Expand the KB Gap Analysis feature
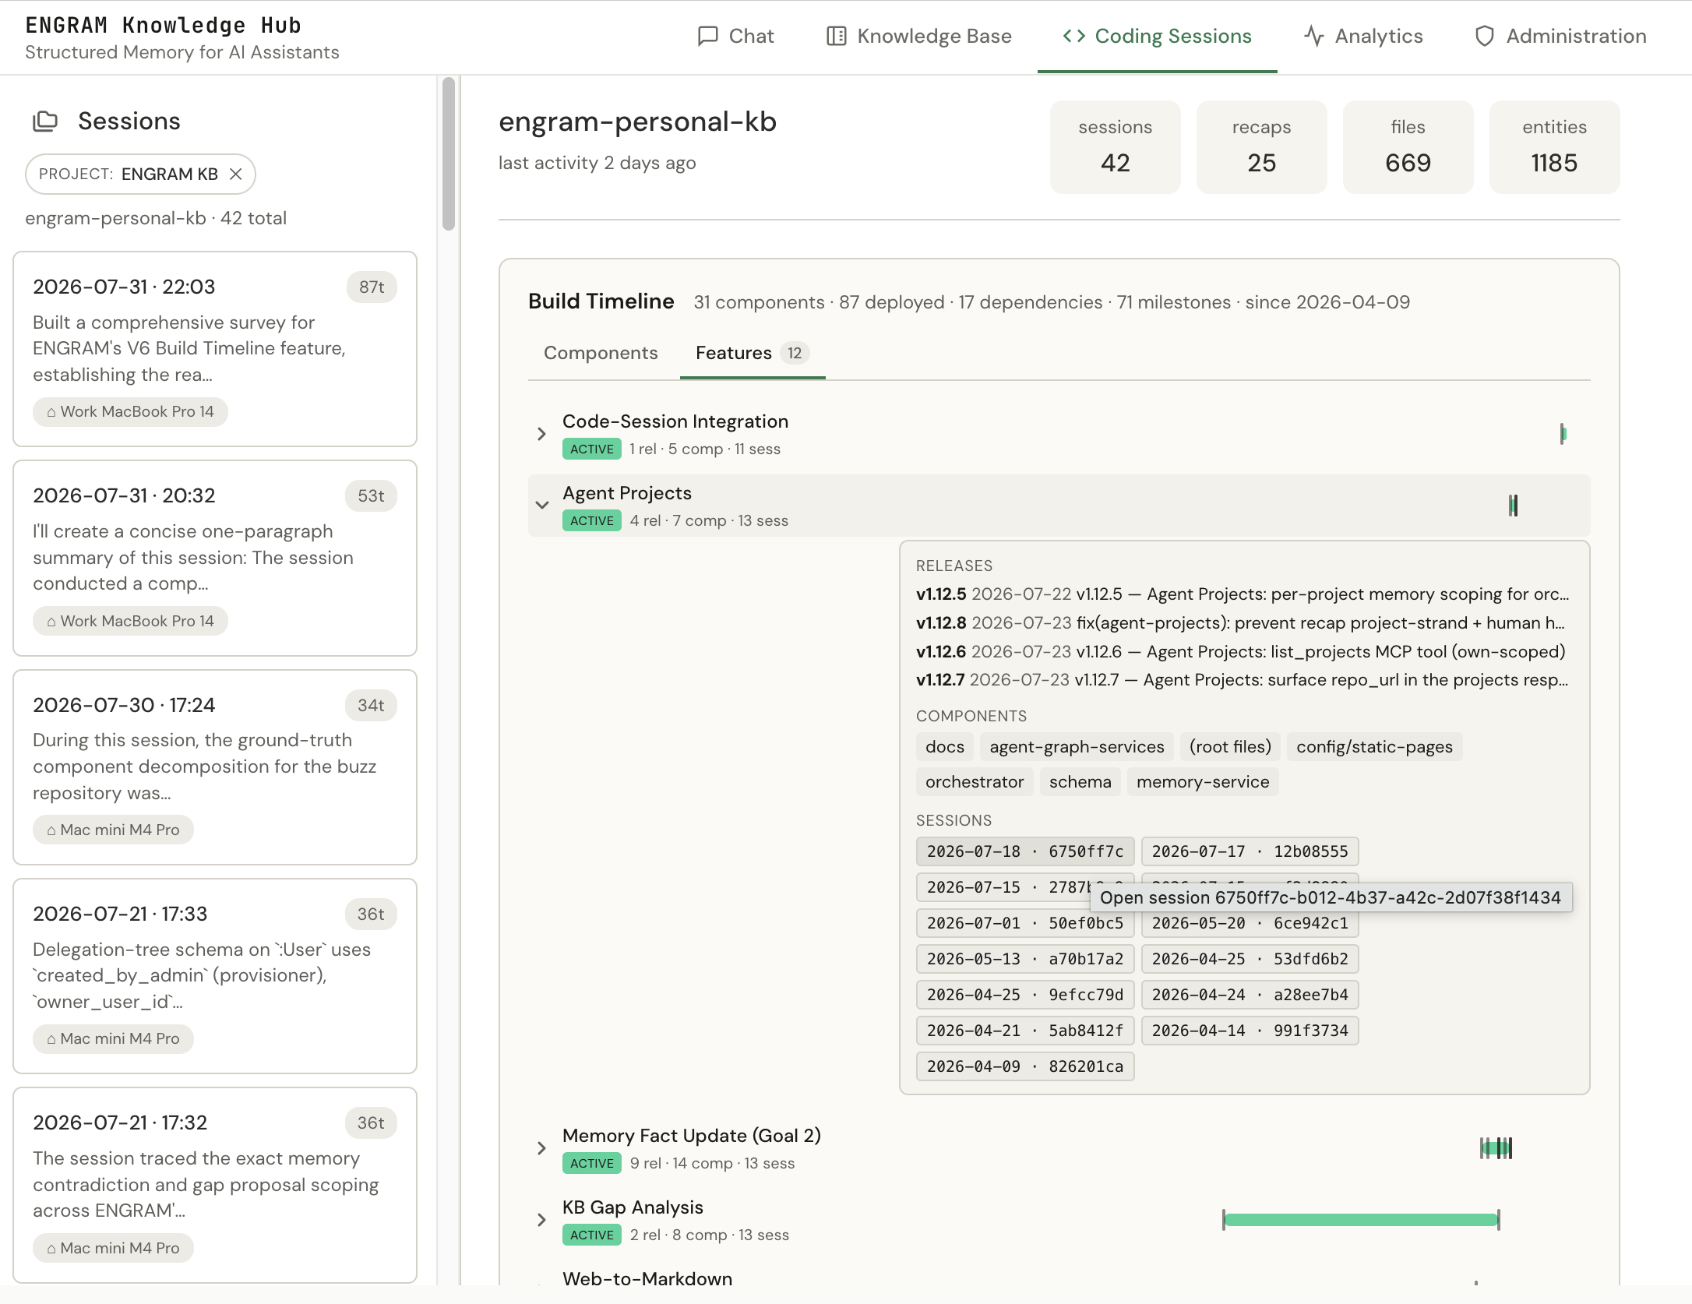The height and width of the screenshot is (1304, 1692). point(541,1220)
